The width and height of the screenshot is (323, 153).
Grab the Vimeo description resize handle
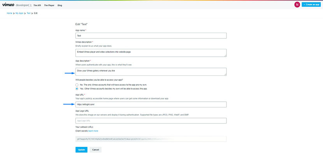coord(225,56)
